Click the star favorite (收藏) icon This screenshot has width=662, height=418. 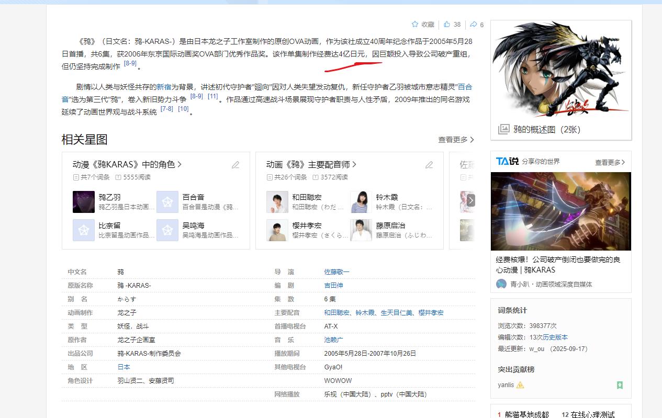pos(415,25)
